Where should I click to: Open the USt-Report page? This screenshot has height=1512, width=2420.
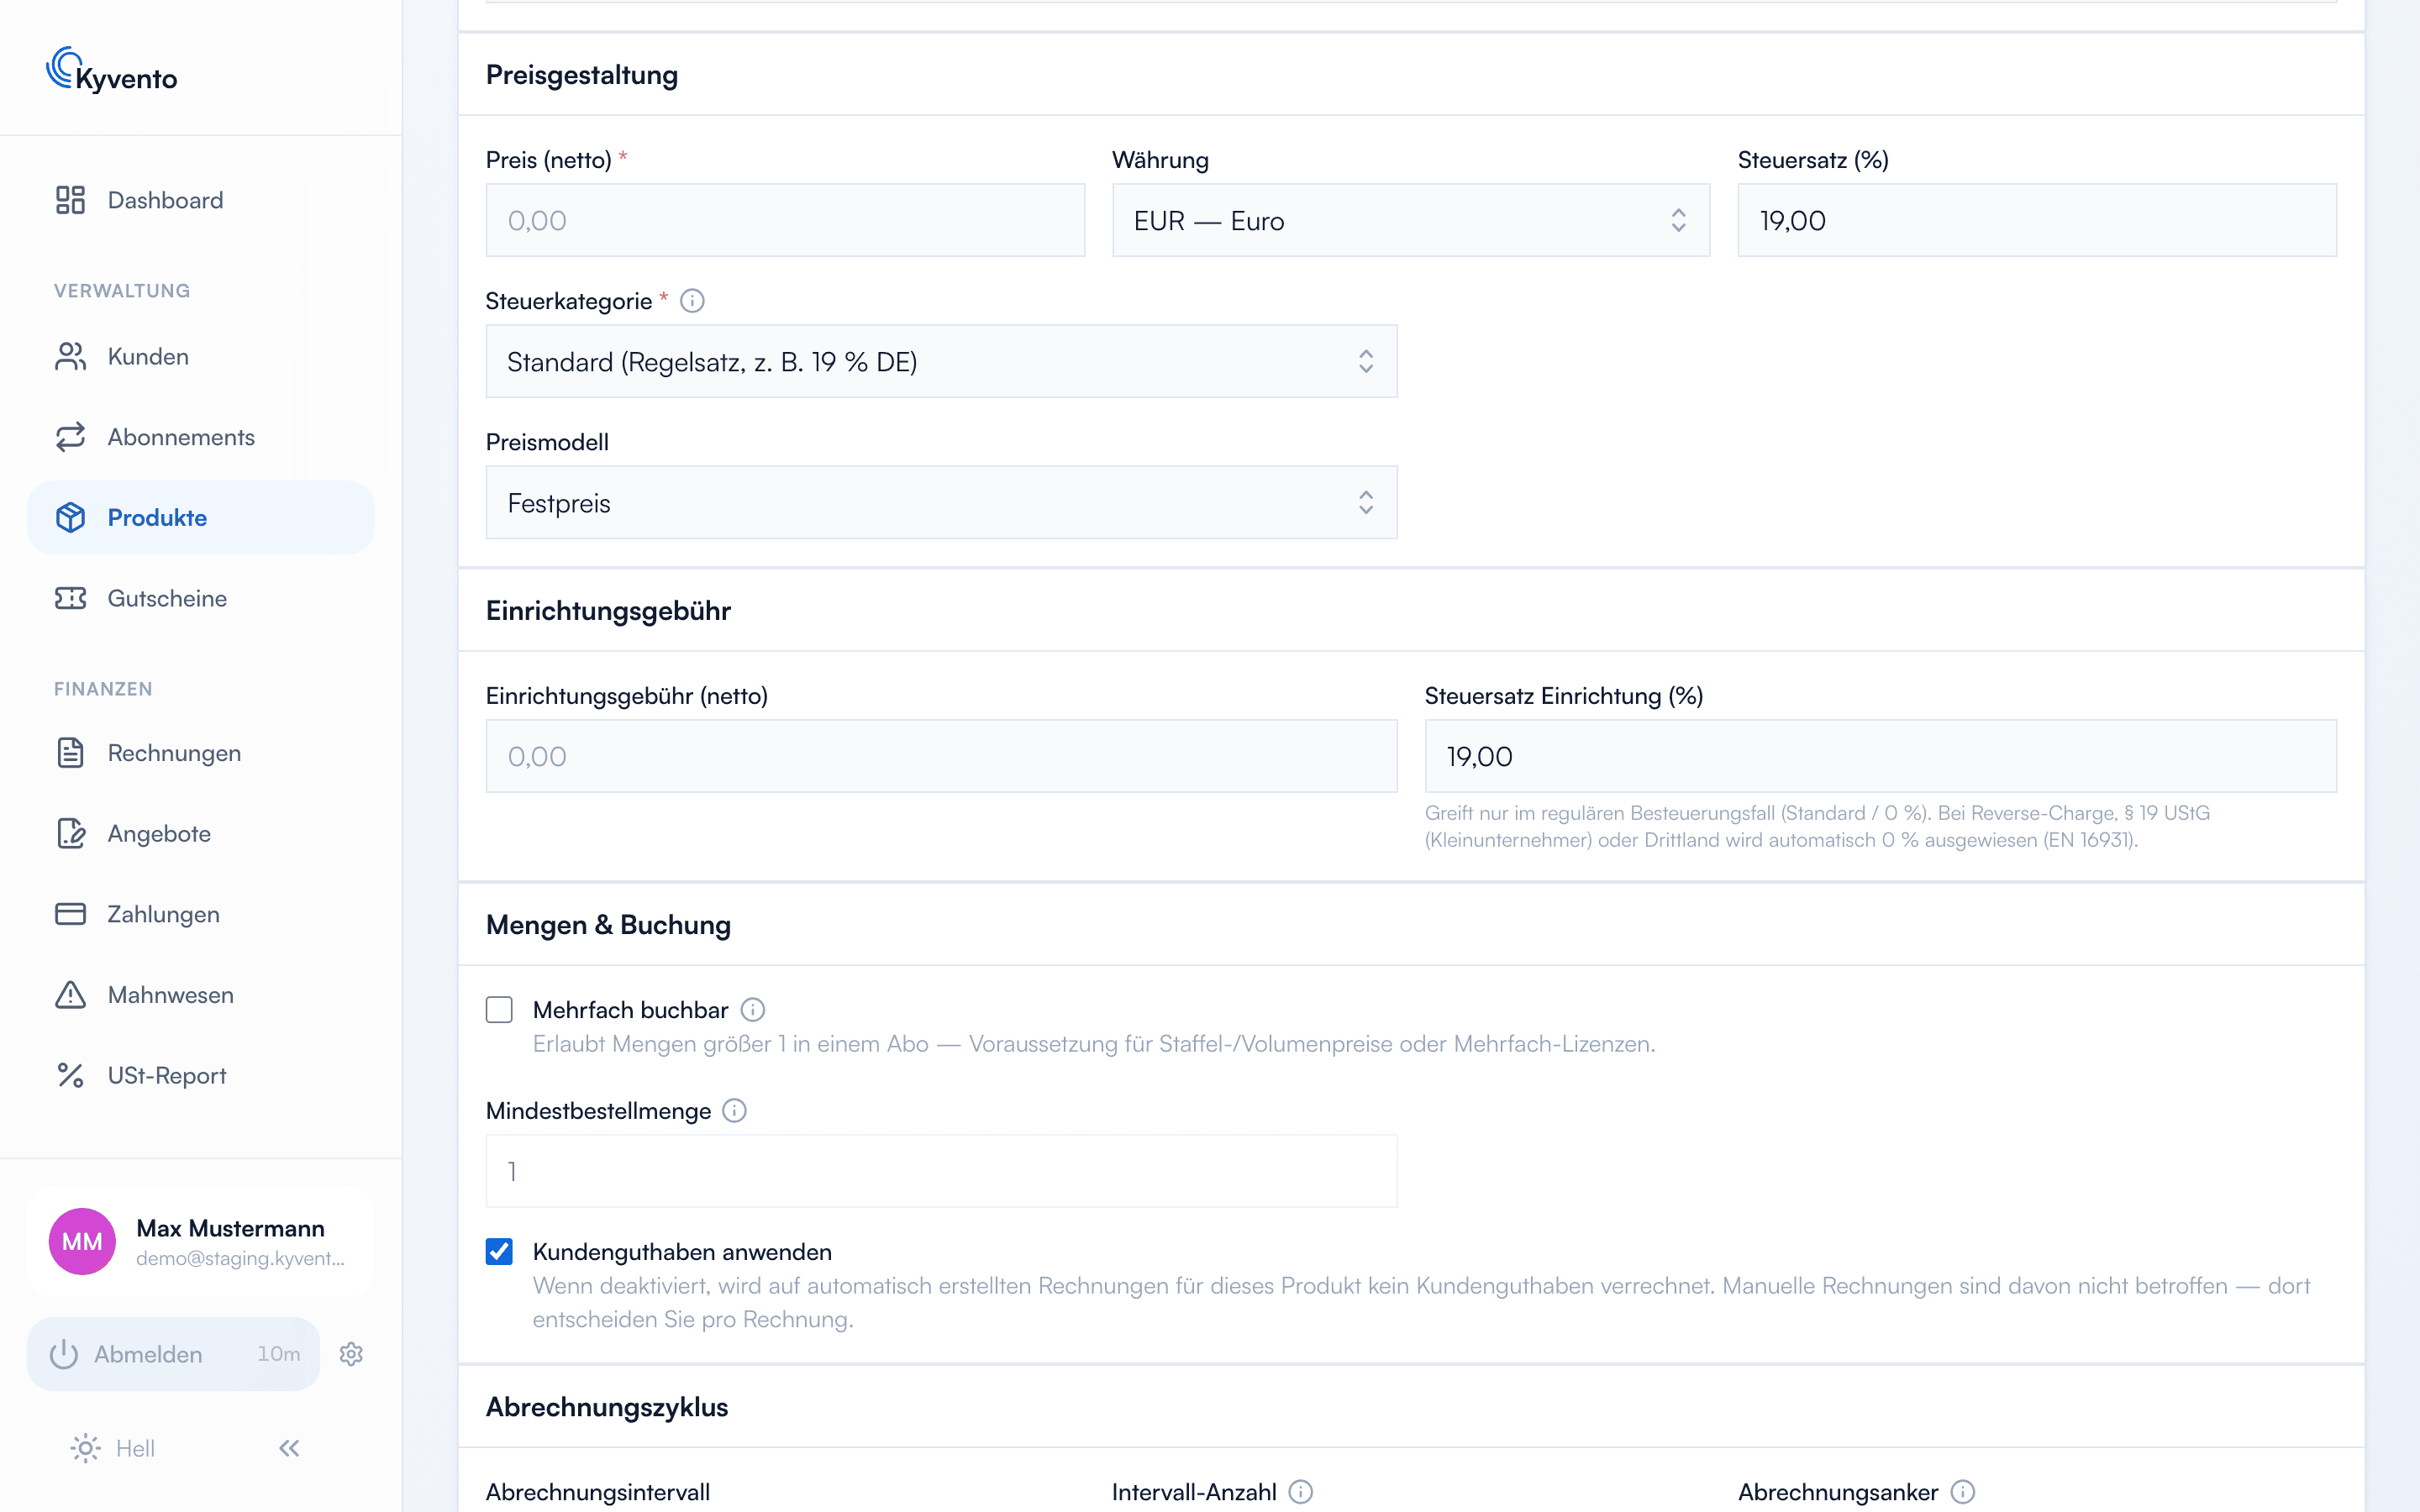[x=200, y=1075]
